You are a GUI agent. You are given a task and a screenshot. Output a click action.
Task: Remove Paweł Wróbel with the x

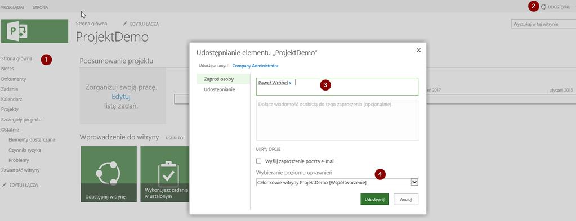tap(290, 83)
